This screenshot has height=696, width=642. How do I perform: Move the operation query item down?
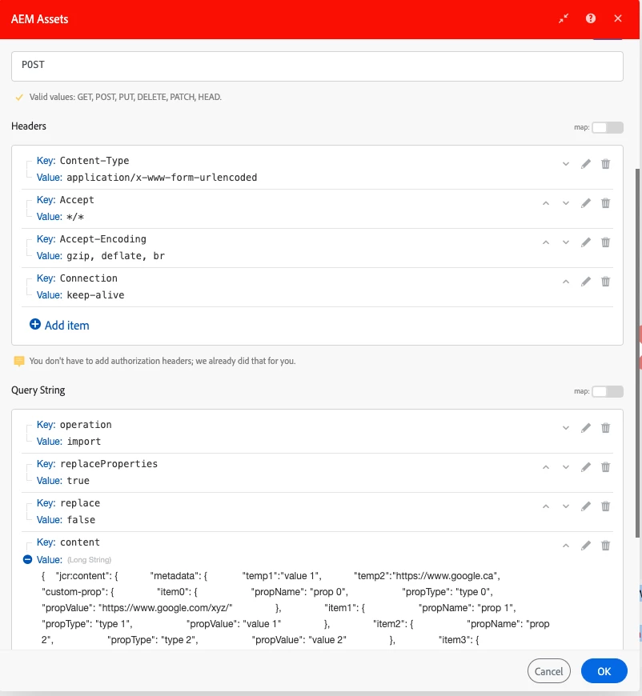pyautogui.click(x=566, y=428)
